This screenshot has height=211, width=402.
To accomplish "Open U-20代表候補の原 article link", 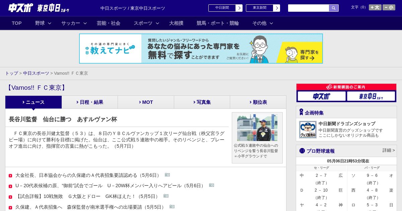I will coord(111,186).
